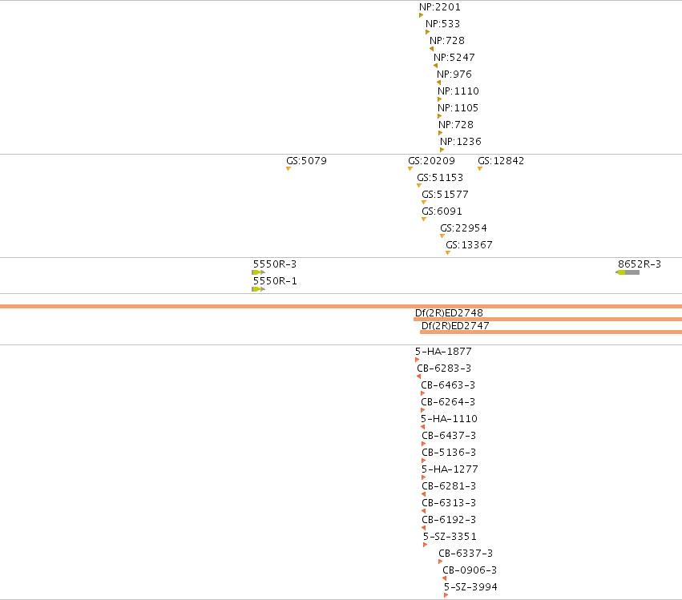Click the CB-6281-3 label

[x=449, y=486]
